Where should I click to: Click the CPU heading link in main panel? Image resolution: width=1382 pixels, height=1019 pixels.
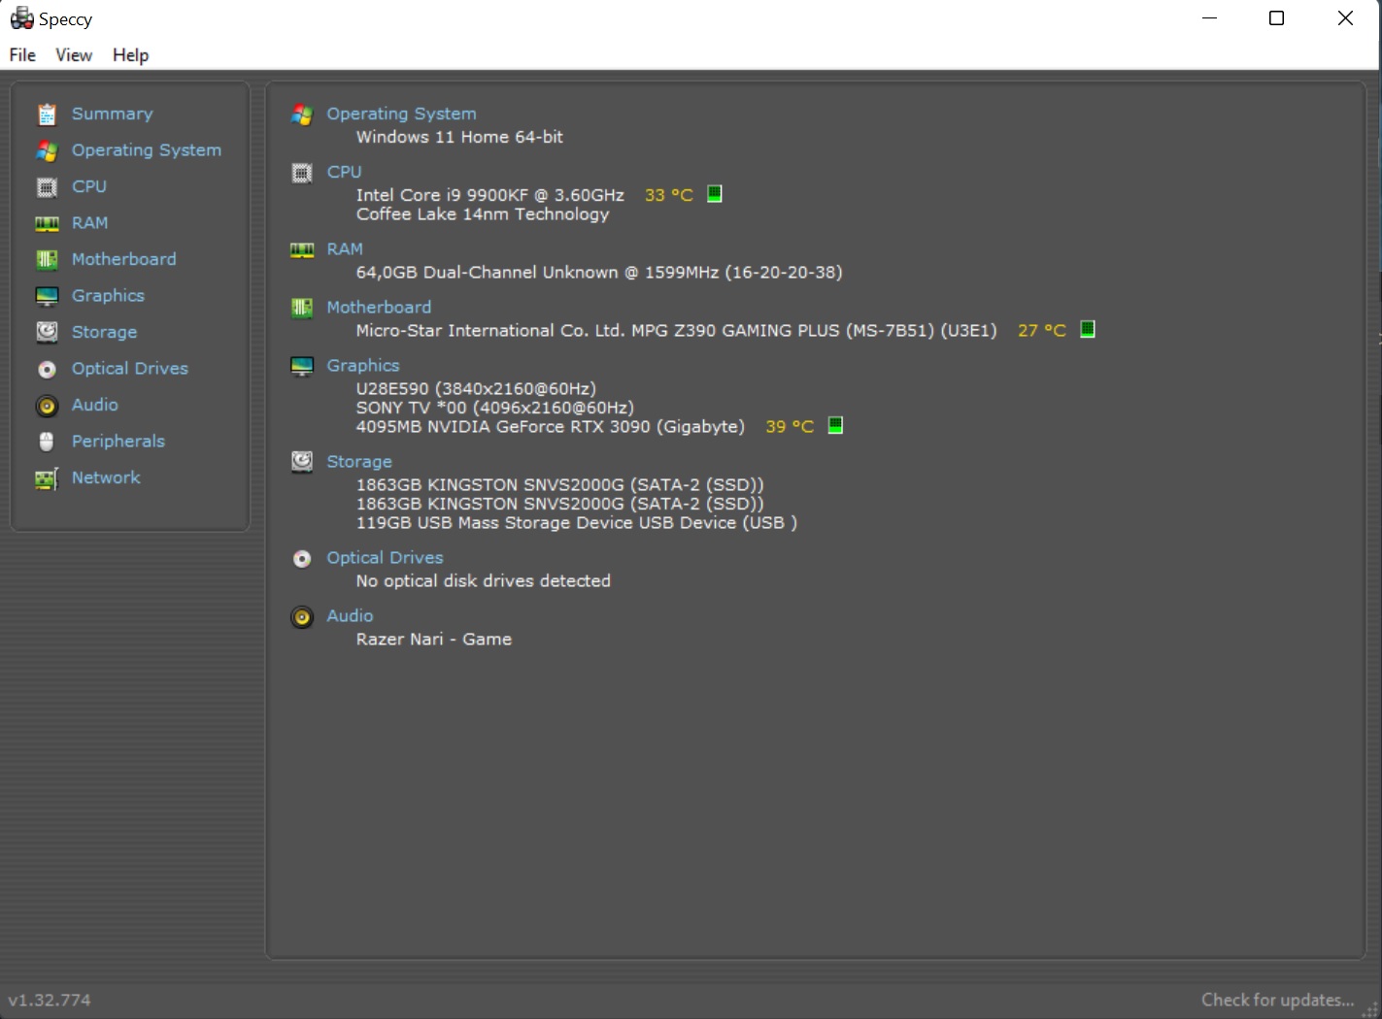click(344, 172)
